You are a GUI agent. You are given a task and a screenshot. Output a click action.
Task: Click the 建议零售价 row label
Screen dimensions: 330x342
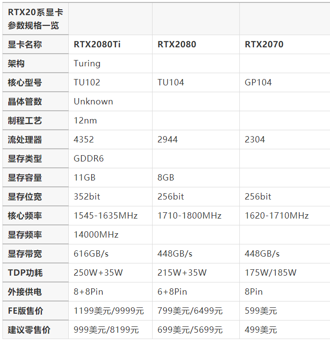click(29, 330)
